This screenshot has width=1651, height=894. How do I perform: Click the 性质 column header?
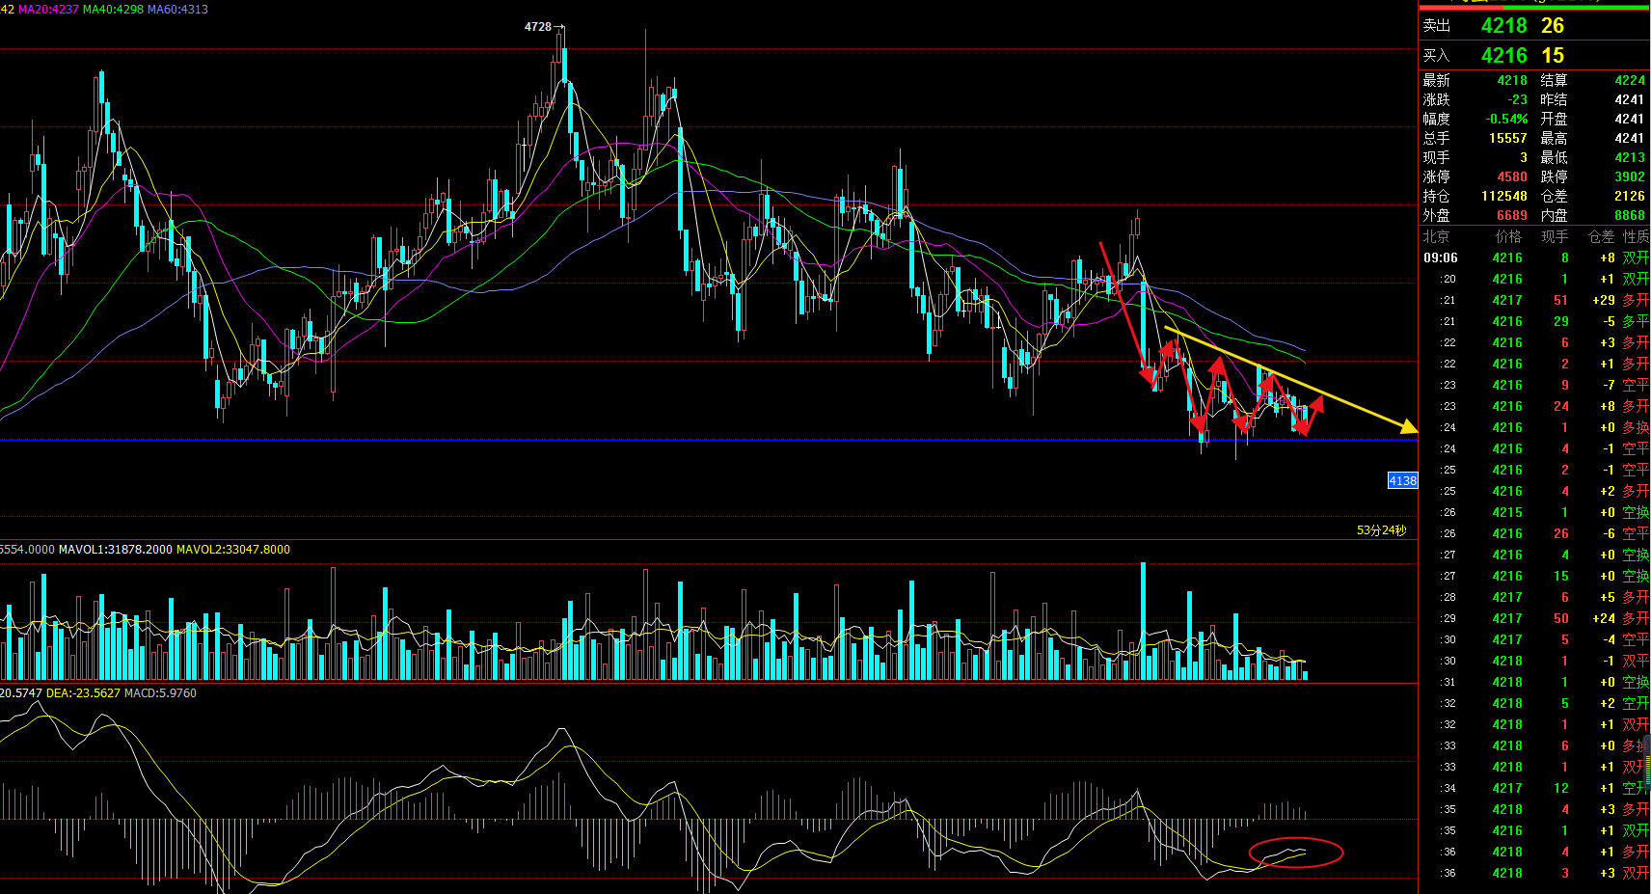click(x=1636, y=236)
